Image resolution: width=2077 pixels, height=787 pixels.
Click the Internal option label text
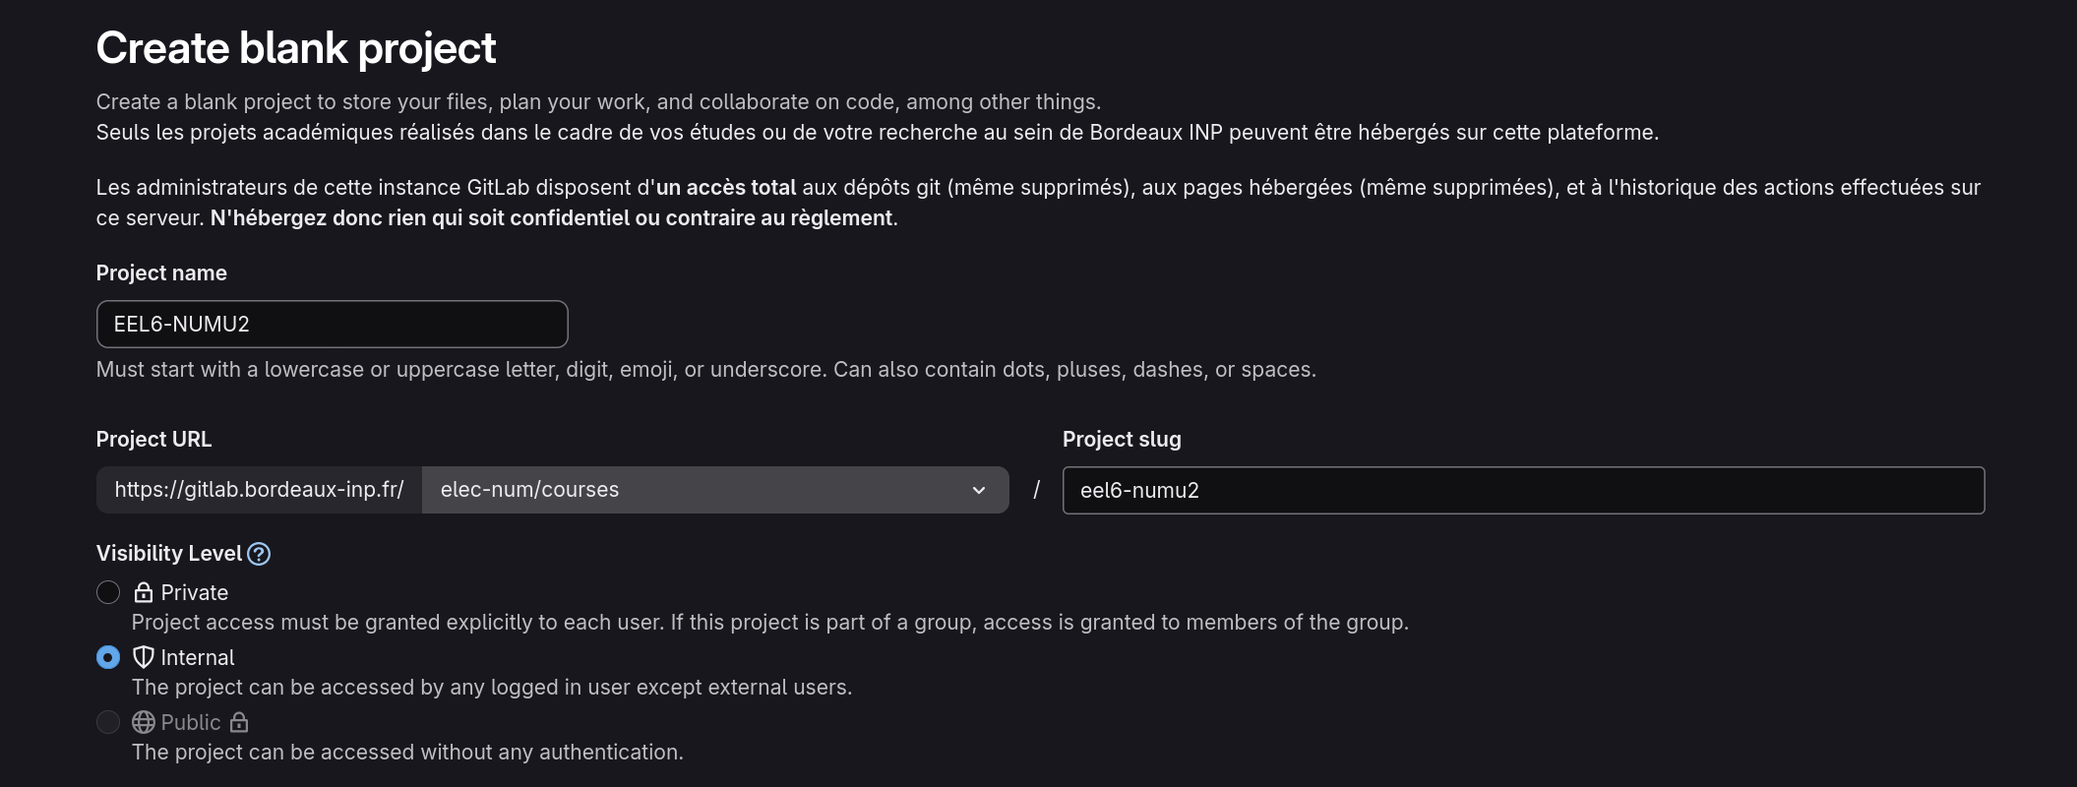[198, 657]
